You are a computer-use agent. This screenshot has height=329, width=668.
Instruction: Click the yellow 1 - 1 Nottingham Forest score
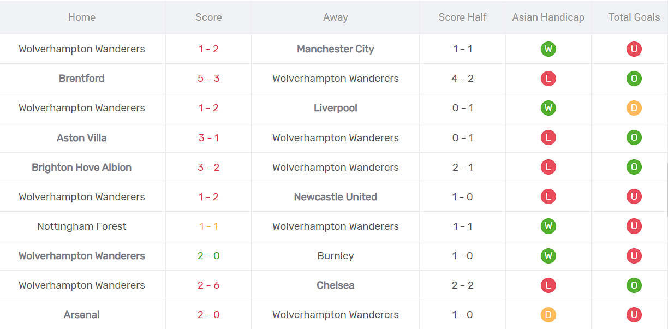tap(208, 226)
